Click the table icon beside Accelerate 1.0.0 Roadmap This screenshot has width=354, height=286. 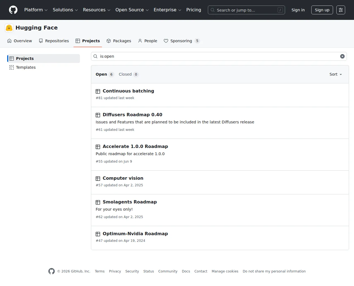(x=98, y=147)
